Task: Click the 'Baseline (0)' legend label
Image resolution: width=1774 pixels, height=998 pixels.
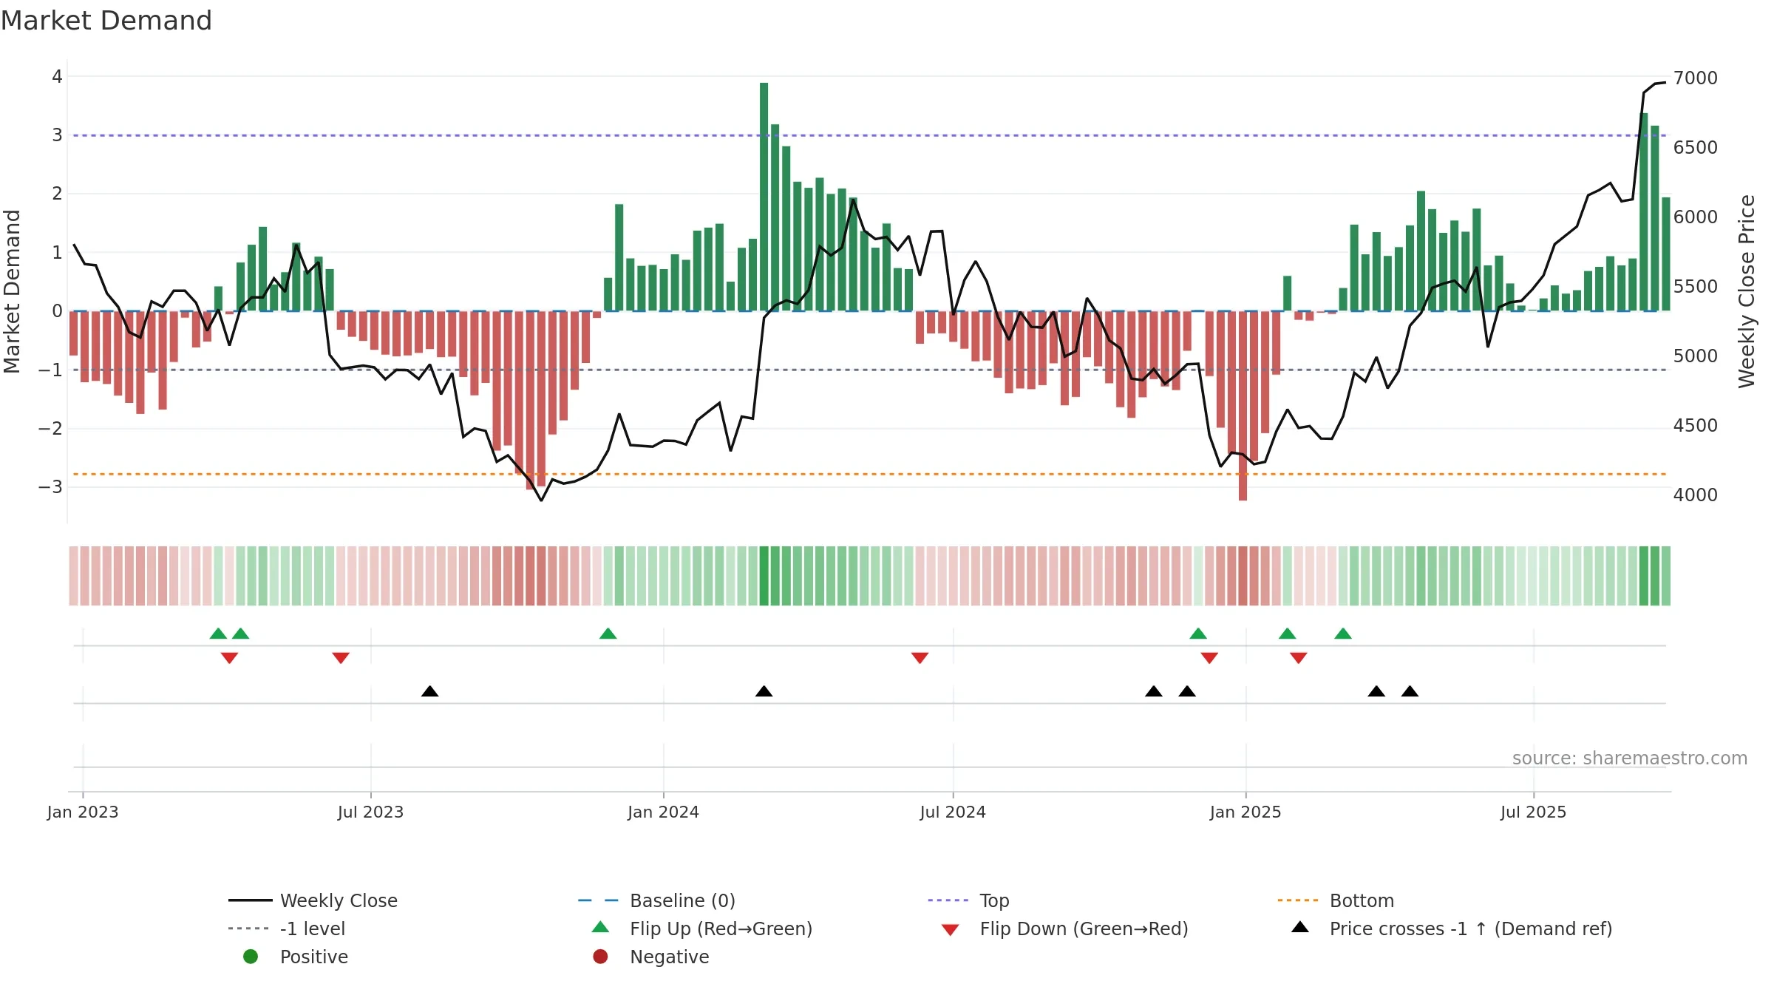Action: [682, 900]
